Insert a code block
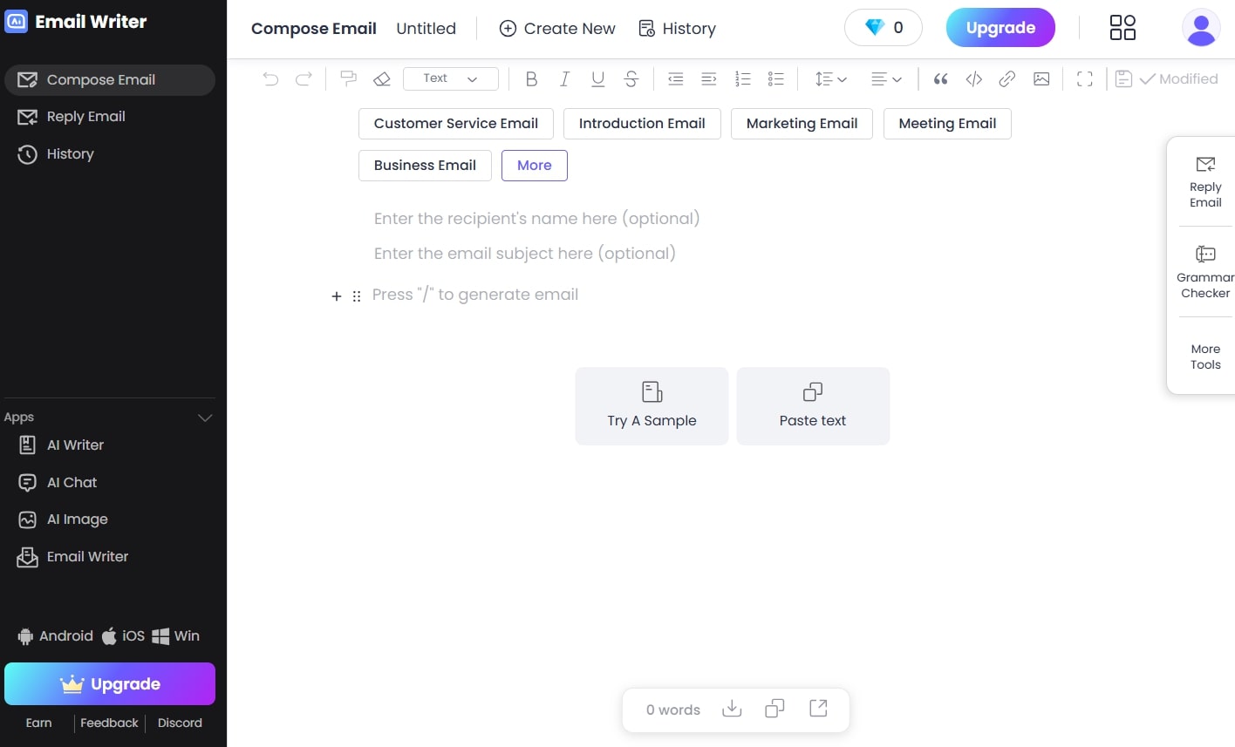This screenshot has width=1235, height=747. (x=974, y=79)
